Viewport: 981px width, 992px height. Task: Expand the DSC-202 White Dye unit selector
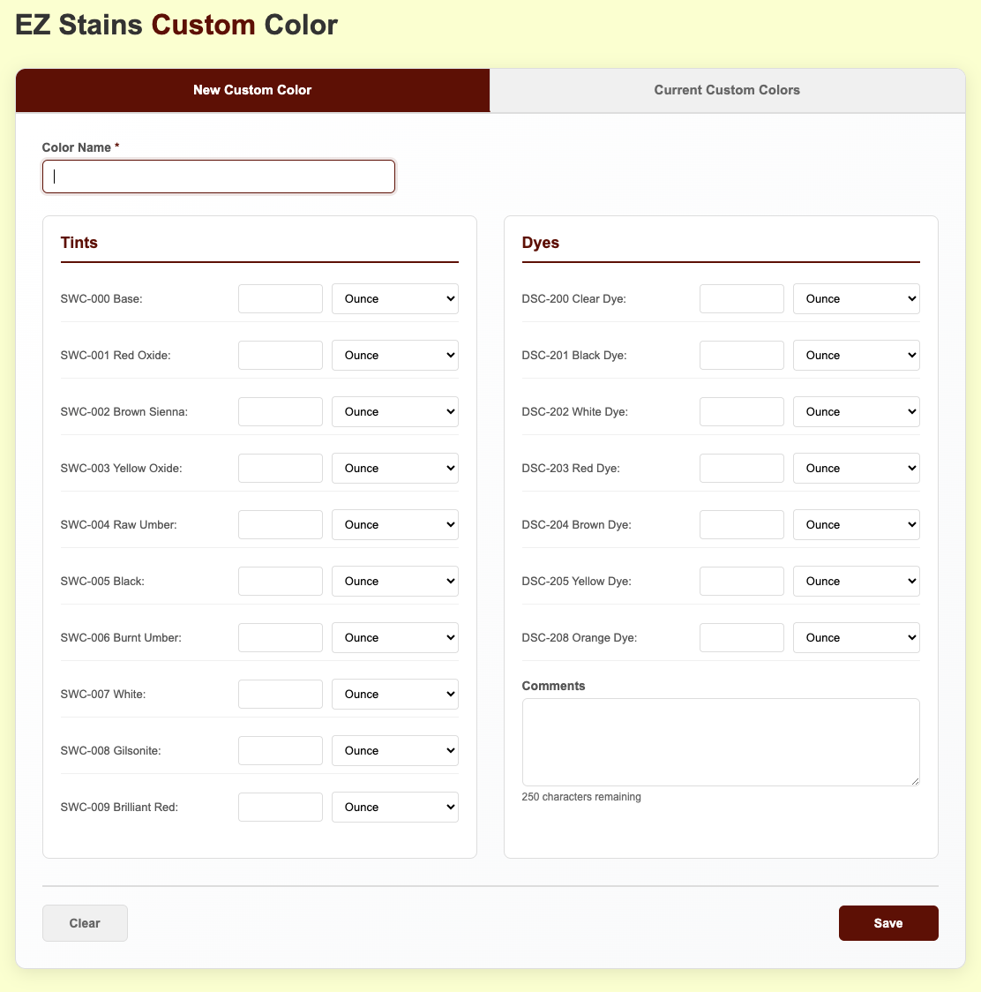856,411
